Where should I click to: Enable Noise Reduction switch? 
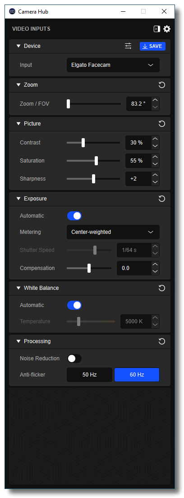coord(74,358)
